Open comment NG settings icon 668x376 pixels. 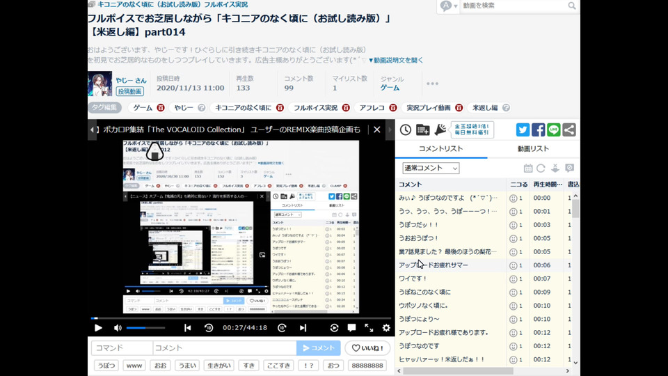click(x=570, y=168)
